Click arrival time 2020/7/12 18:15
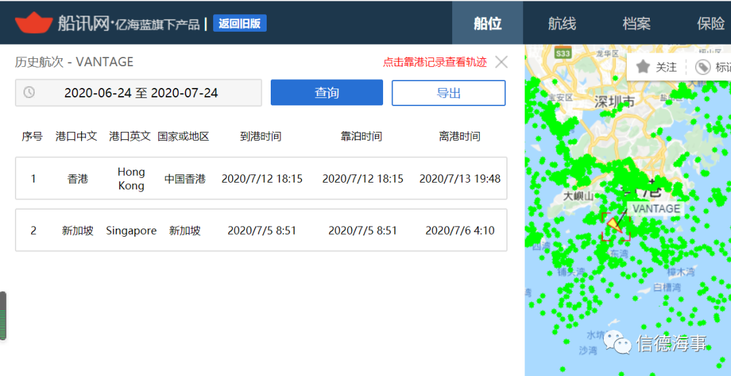Viewport: 731px width, 376px height. click(x=261, y=179)
